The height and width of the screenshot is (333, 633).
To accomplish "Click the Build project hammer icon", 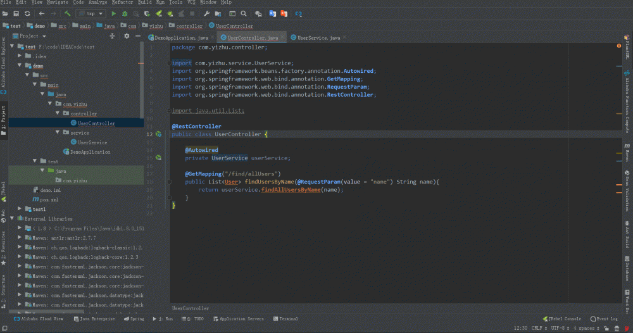I will tap(67, 13).
